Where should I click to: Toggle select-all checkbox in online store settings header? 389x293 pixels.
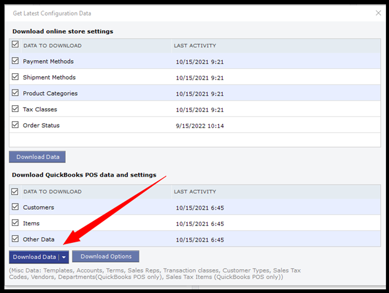click(x=15, y=44)
